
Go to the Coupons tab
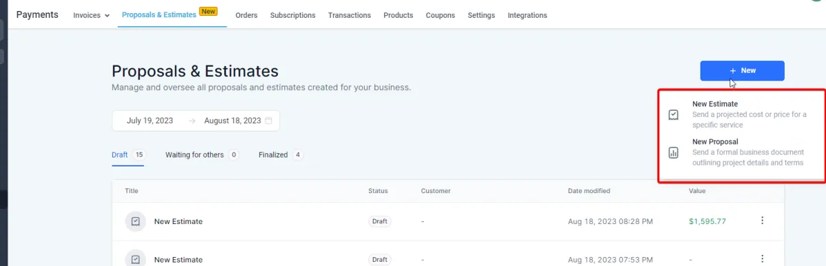441,15
